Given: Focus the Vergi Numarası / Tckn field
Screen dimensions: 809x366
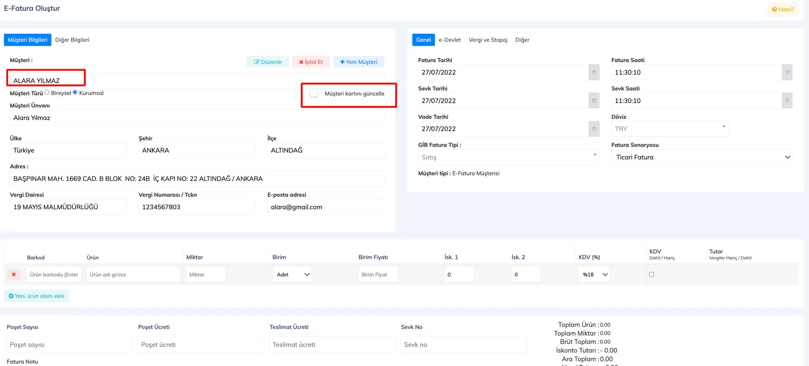Looking at the screenshot, I should [197, 207].
